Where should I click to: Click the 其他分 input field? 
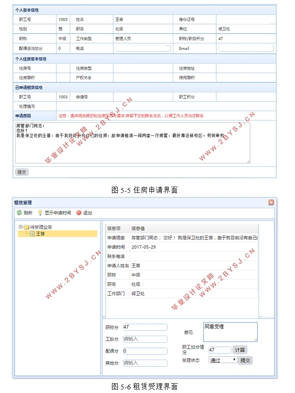pyautogui.click(x=145, y=363)
